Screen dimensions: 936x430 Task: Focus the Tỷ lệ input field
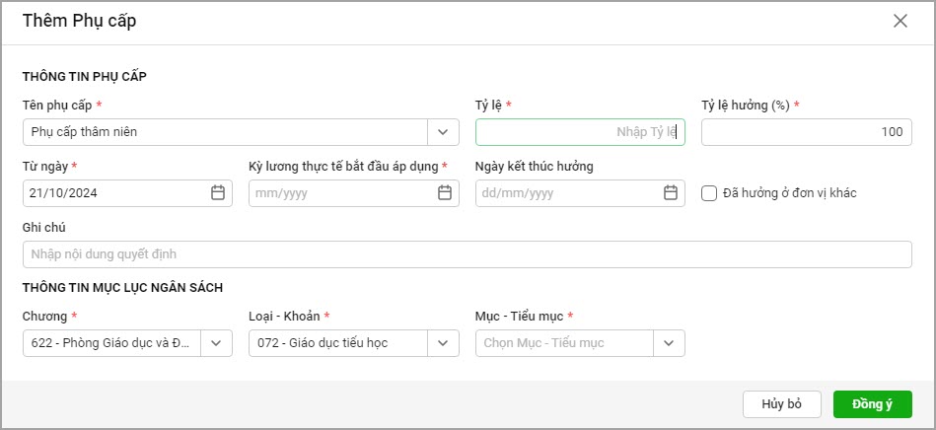coord(579,132)
